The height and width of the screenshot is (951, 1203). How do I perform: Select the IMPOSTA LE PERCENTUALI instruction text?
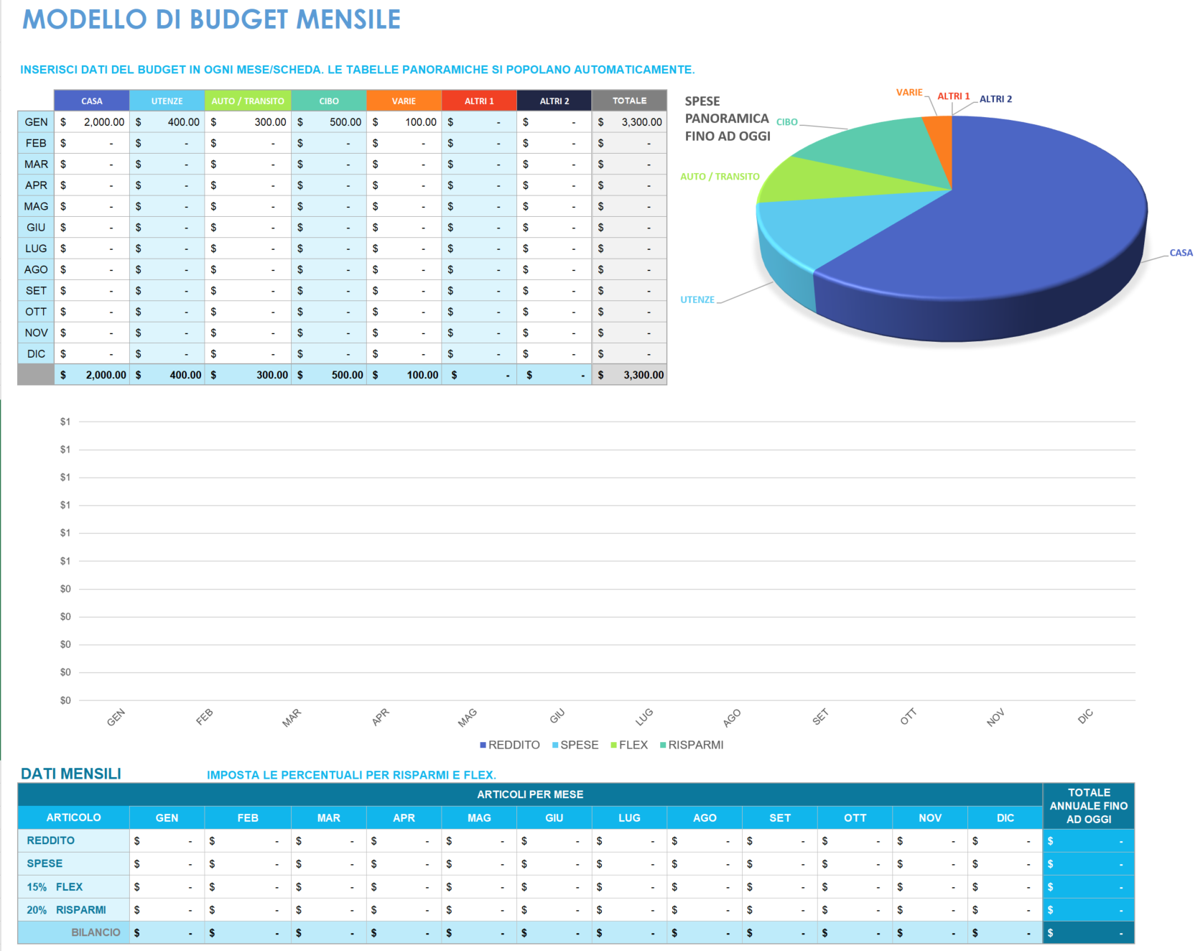click(x=351, y=775)
